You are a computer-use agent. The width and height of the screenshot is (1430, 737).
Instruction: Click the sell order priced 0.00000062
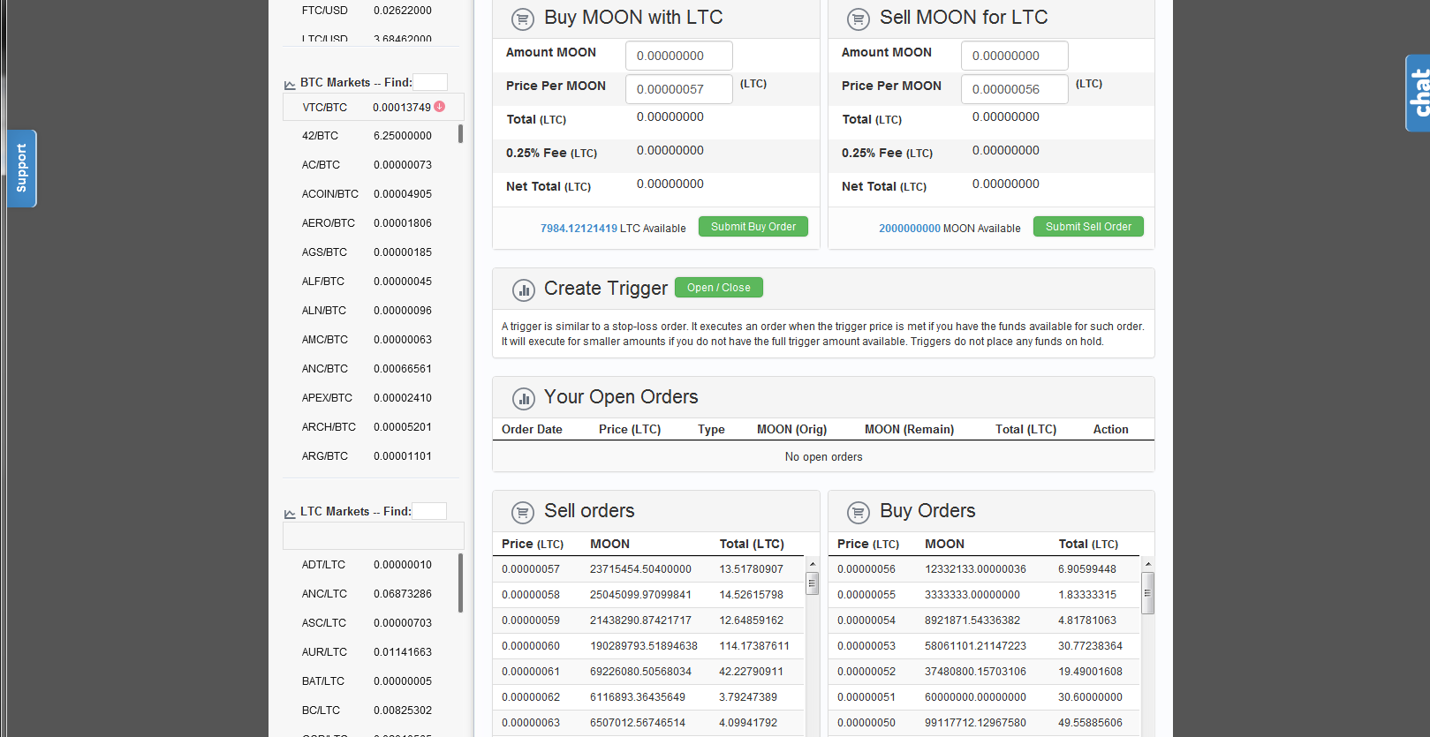coord(648,697)
